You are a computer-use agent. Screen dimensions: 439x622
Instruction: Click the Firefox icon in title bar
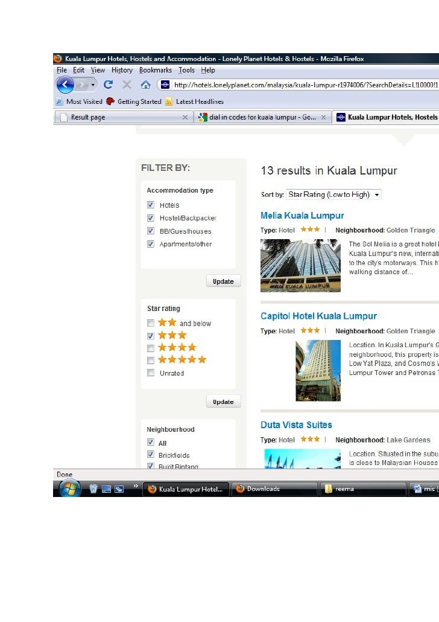click(x=58, y=59)
